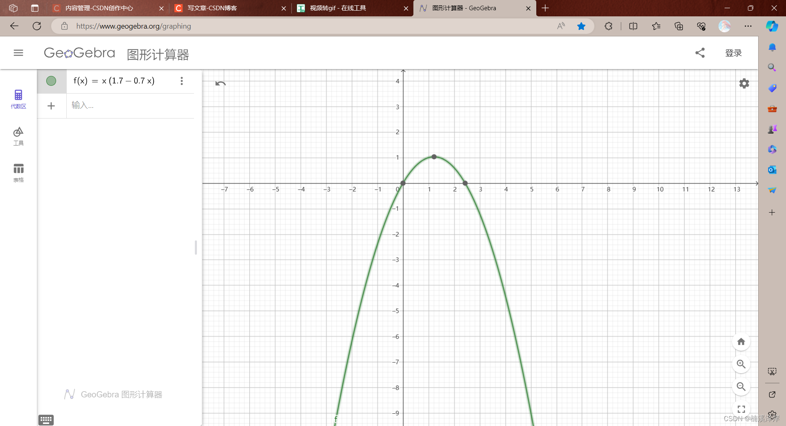Click the 登录 sign-in button
The height and width of the screenshot is (426, 786).
point(733,53)
